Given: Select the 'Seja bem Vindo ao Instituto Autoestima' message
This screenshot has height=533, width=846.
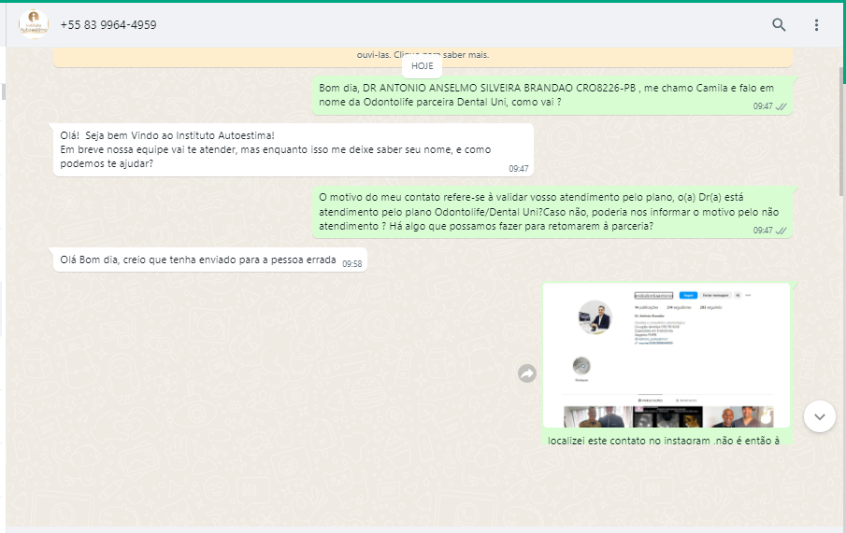Looking at the screenshot, I should pos(294,150).
